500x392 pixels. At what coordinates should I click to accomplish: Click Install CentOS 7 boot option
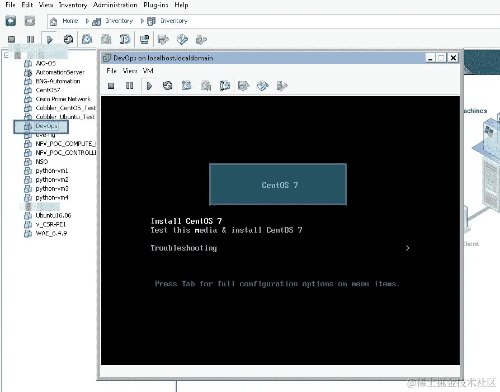pyautogui.click(x=186, y=221)
